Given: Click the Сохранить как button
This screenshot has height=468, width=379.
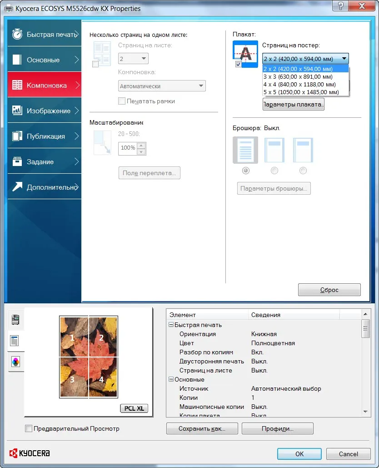Looking at the screenshot, I should [202, 428].
